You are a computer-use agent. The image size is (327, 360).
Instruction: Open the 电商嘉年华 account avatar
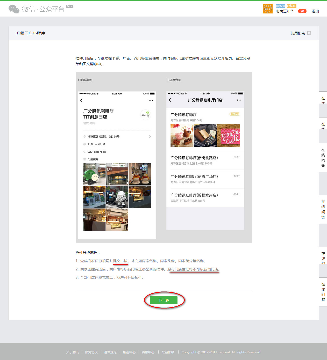tap(267, 9)
